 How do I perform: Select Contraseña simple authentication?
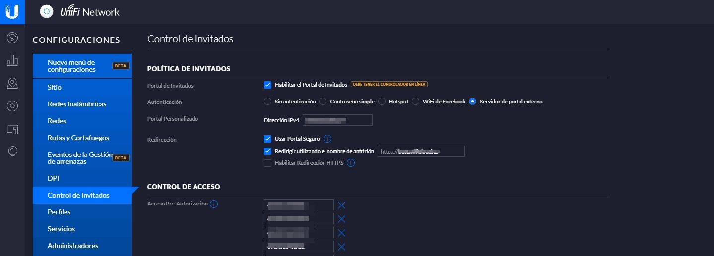(323, 102)
